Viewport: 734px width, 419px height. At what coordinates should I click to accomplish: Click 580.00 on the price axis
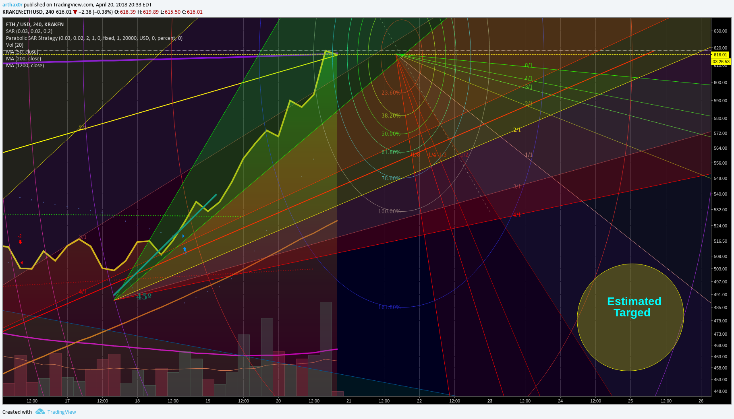coord(720,118)
